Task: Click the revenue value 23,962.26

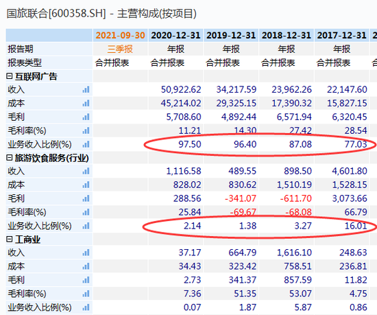Action: click(x=291, y=89)
